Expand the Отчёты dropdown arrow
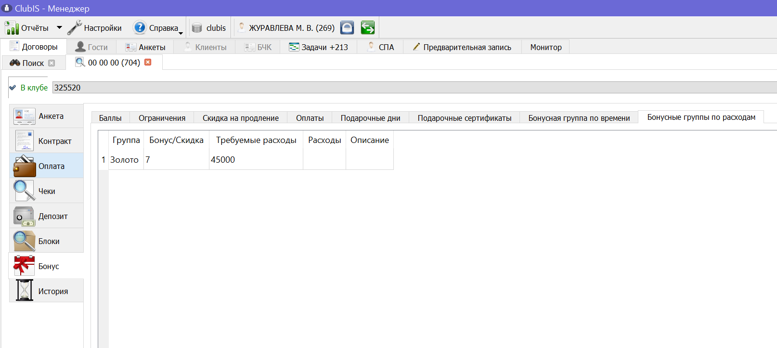This screenshot has height=348, width=777. (x=59, y=28)
